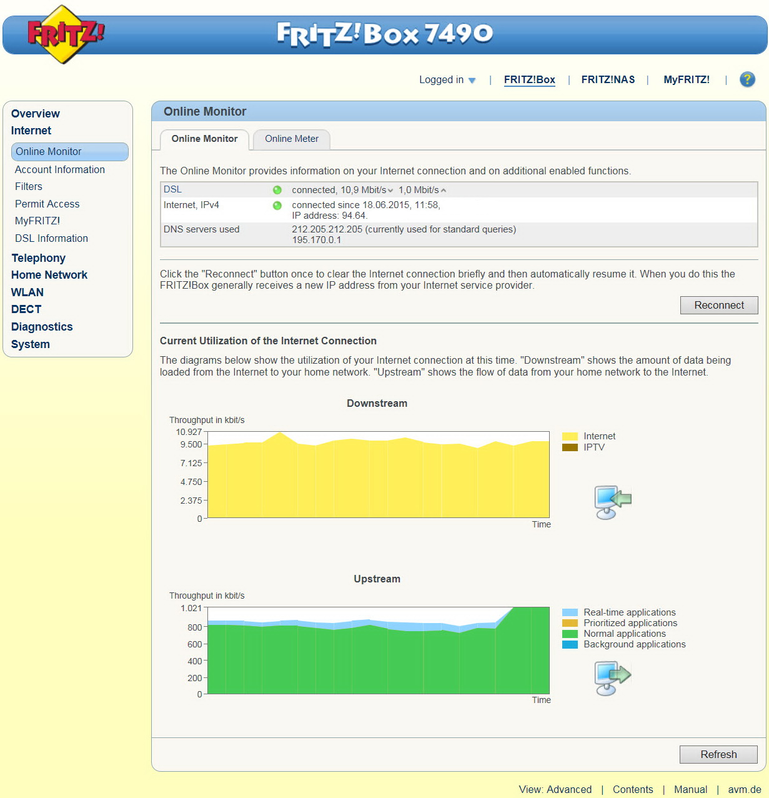The width and height of the screenshot is (769, 798).
Task: Click the Reconnect button
Action: coord(719,305)
